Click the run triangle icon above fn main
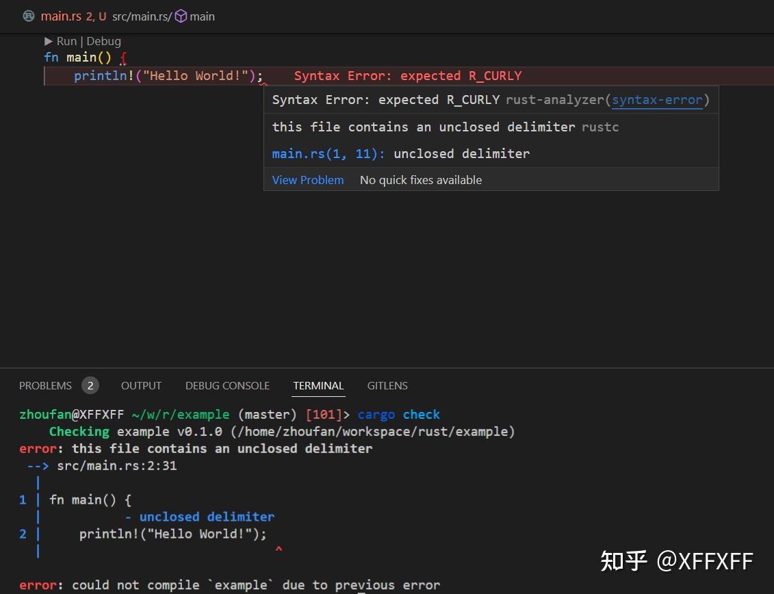This screenshot has width=774, height=594. [49, 41]
